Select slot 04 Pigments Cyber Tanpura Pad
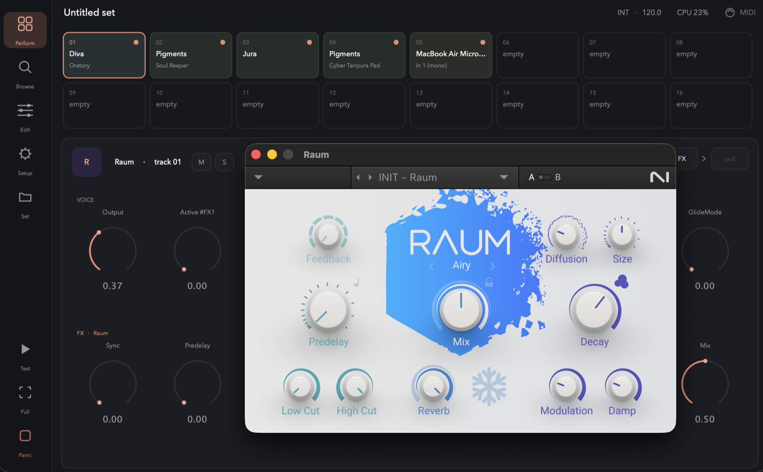Image resolution: width=763 pixels, height=472 pixels. point(364,55)
